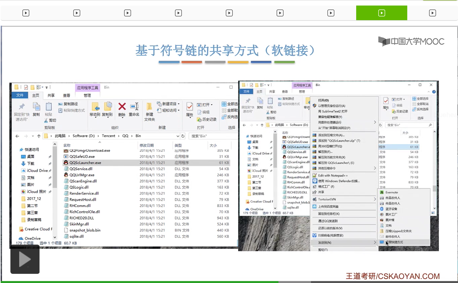Click Paste shortcut (粘贴快捷方式) in left Explorer

pos(72,110)
